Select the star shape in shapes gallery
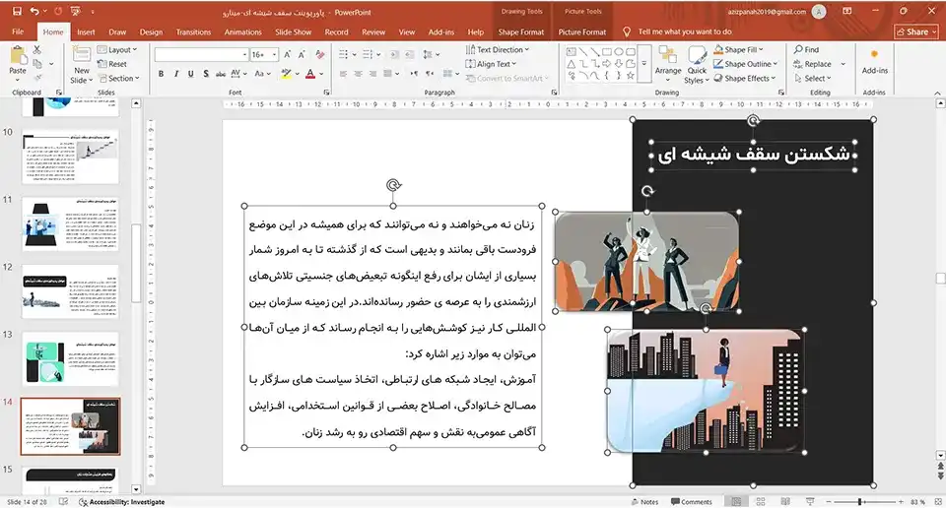 coord(631,76)
